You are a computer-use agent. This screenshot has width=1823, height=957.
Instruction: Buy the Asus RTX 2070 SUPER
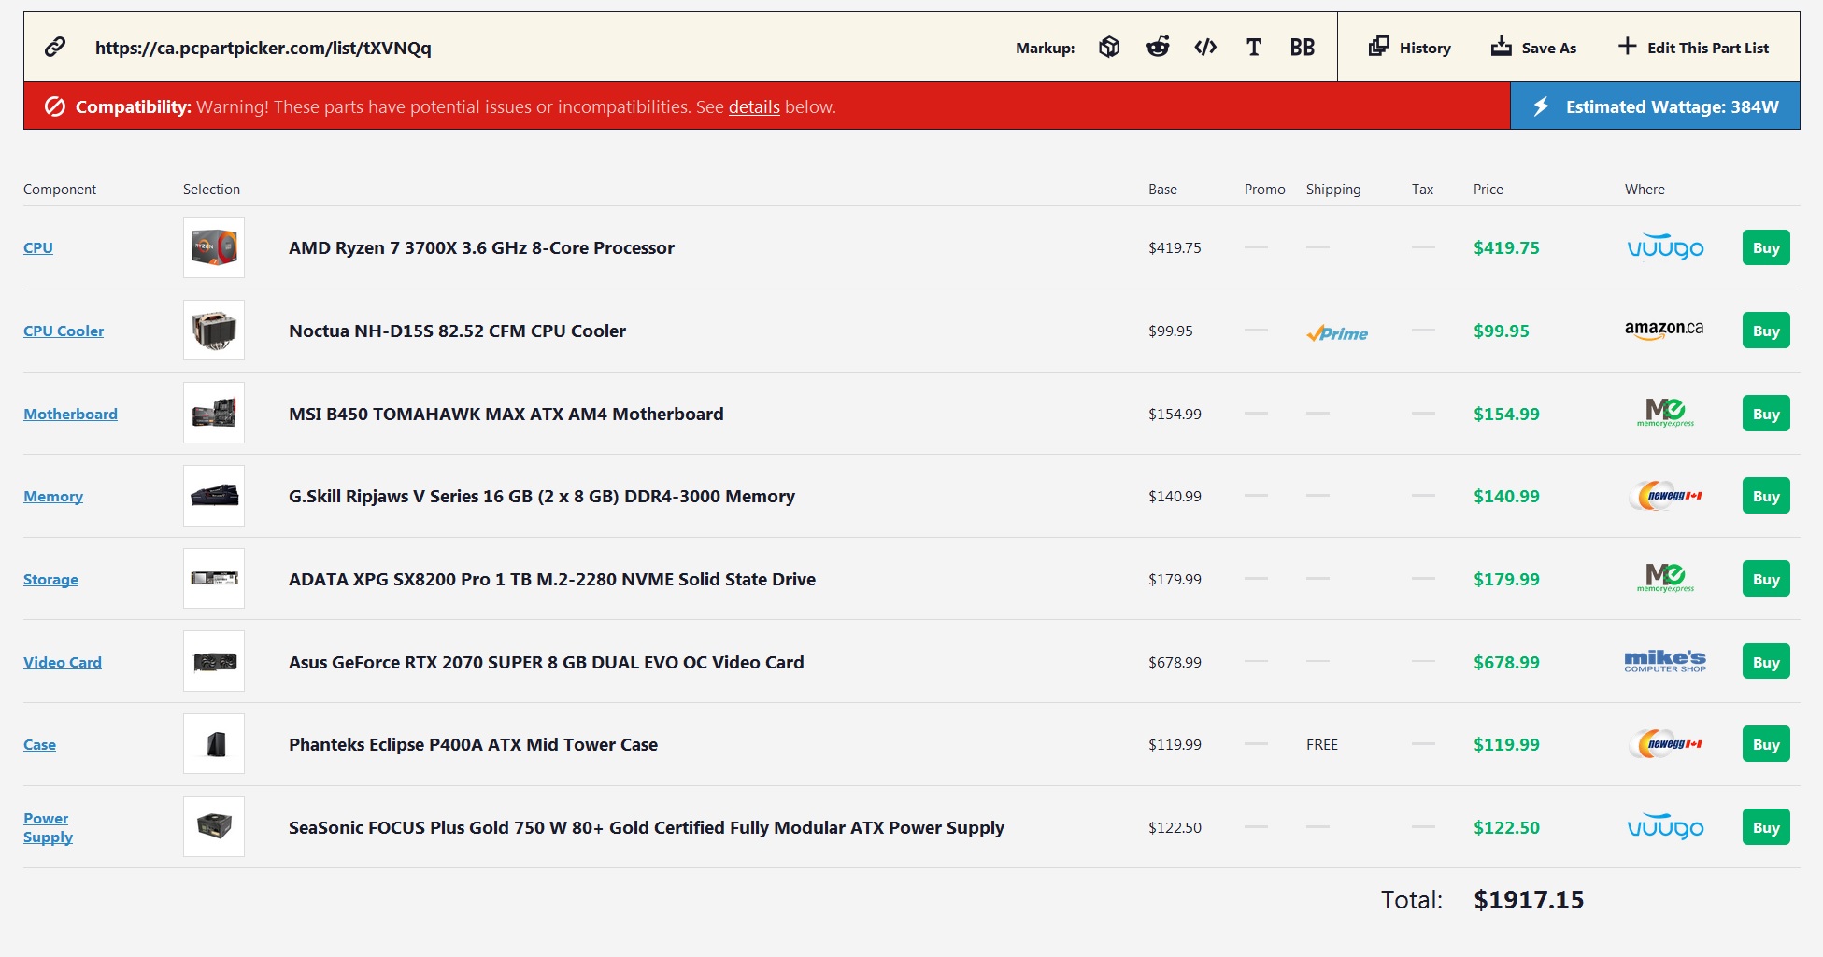pos(1766,662)
